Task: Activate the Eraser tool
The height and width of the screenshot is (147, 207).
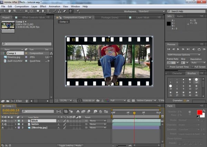Action: 65,11
